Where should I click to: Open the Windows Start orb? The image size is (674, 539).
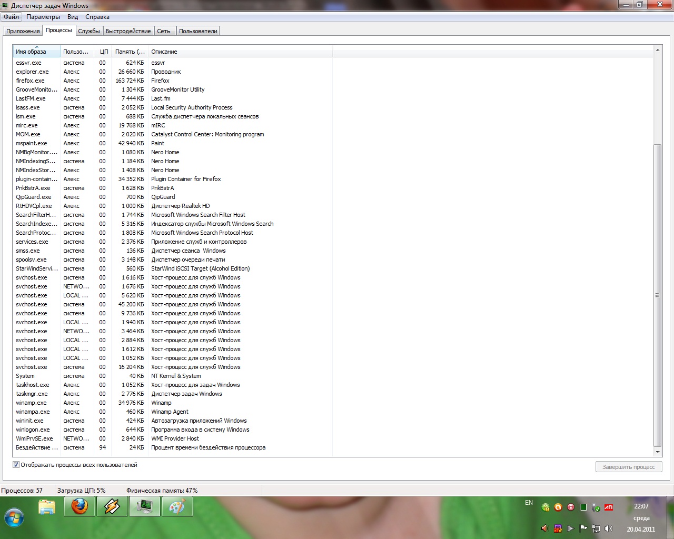(14, 518)
